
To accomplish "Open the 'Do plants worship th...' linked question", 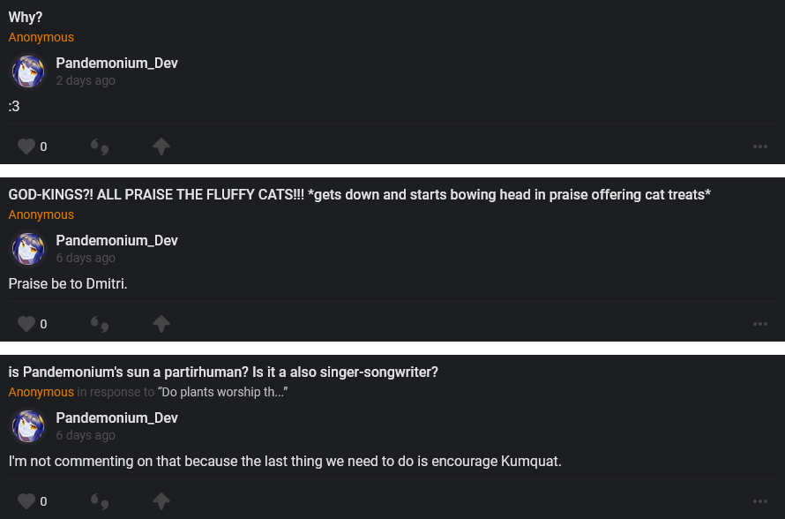I will tap(223, 392).
